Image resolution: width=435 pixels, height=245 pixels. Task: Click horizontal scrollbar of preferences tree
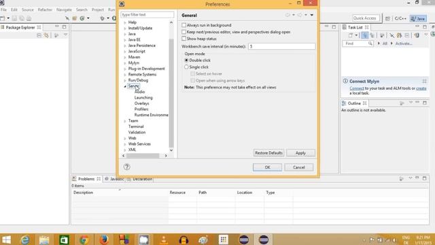[143, 156]
